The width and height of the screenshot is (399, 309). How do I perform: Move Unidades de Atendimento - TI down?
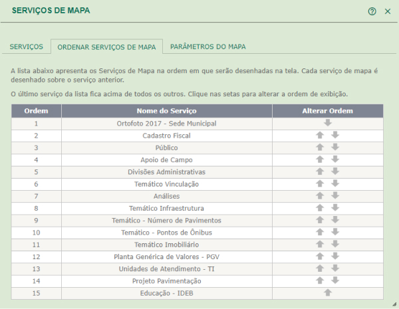click(x=335, y=268)
